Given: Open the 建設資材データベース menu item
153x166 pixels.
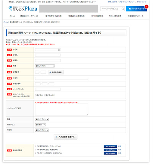Looking at the screenshot, I should (x=29, y=16).
